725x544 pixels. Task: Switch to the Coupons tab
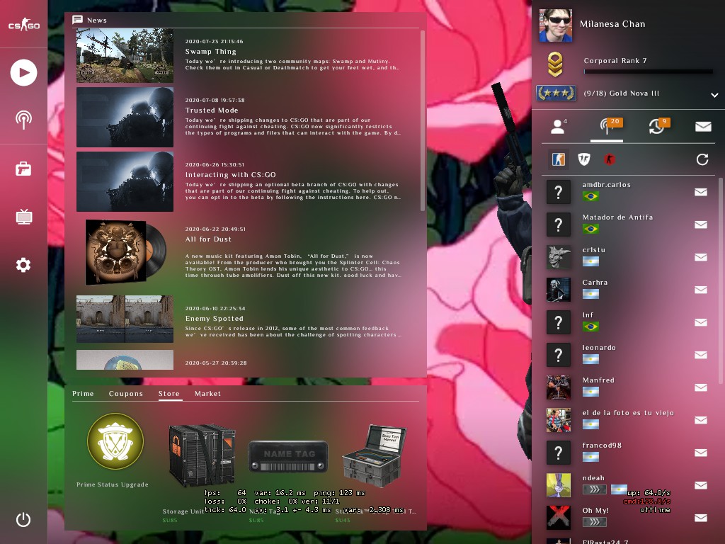126,394
